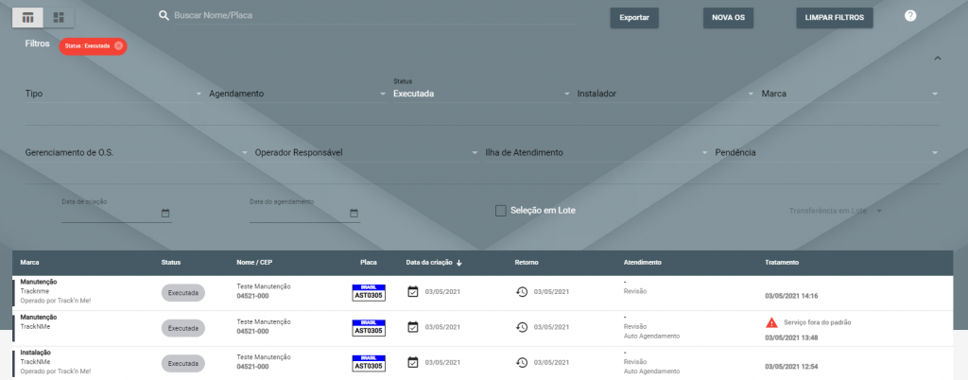Open calendar for Data do agendamento

click(354, 214)
